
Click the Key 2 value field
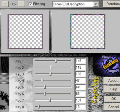click(x=80, y=67)
